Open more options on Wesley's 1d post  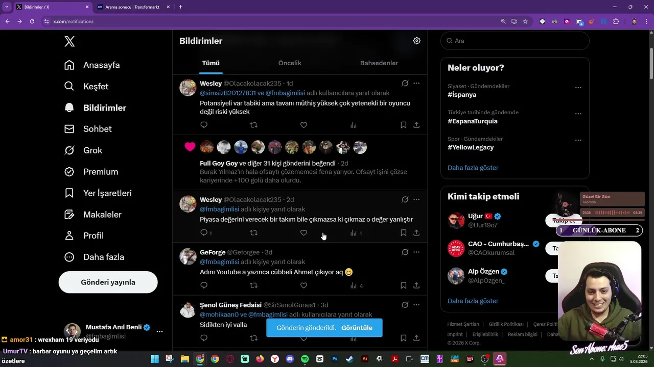(x=416, y=83)
